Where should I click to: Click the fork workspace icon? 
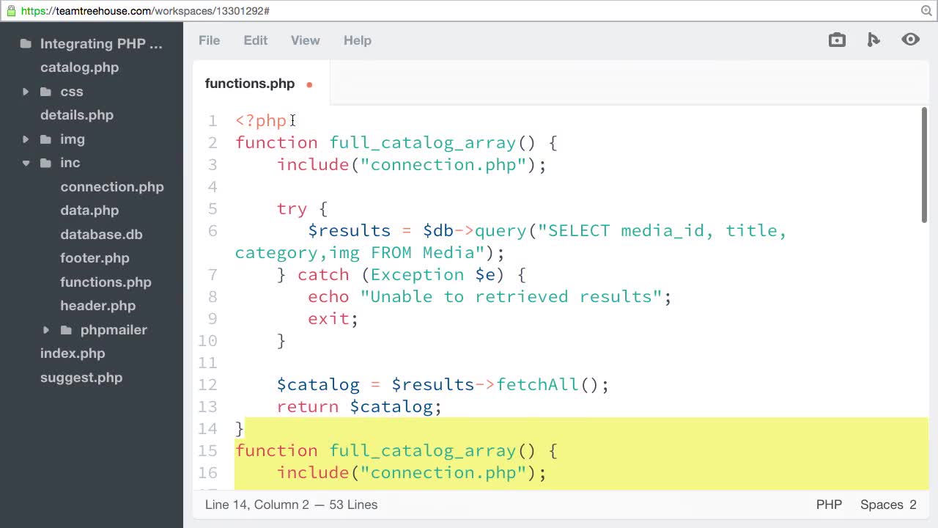(873, 40)
